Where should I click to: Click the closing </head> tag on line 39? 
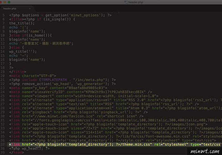coord(16,152)
